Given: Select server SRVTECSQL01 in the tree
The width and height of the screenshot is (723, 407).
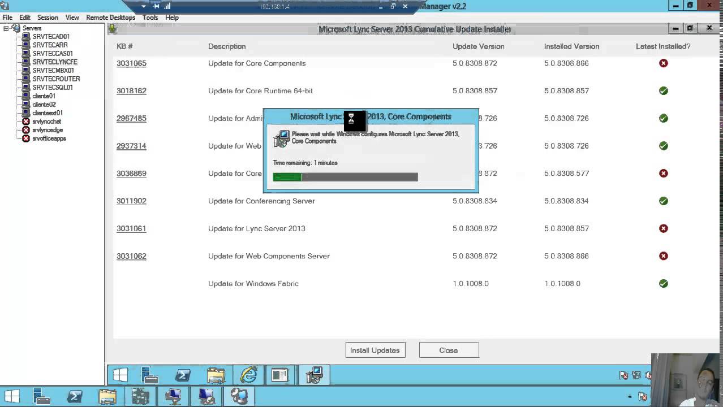Looking at the screenshot, I should 53,88.
